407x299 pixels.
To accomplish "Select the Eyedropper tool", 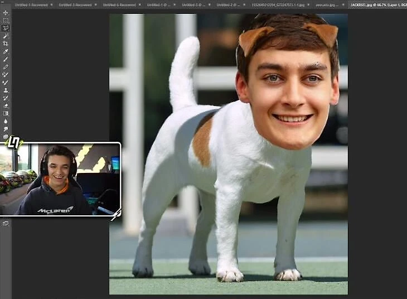I will point(6,51).
